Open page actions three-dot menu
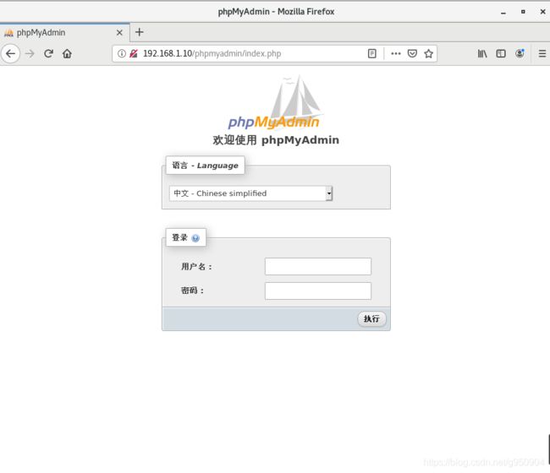The height and width of the screenshot is (473, 550). coord(396,53)
